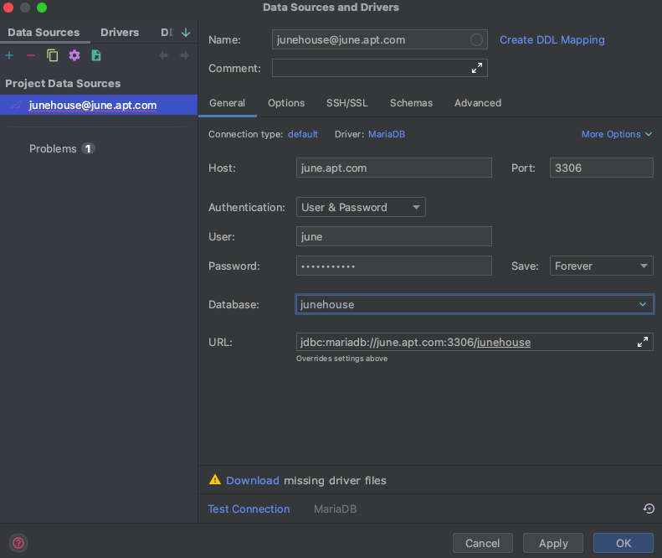Click Download link for missing driver files
662x558 pixels.
pos(253,481)
